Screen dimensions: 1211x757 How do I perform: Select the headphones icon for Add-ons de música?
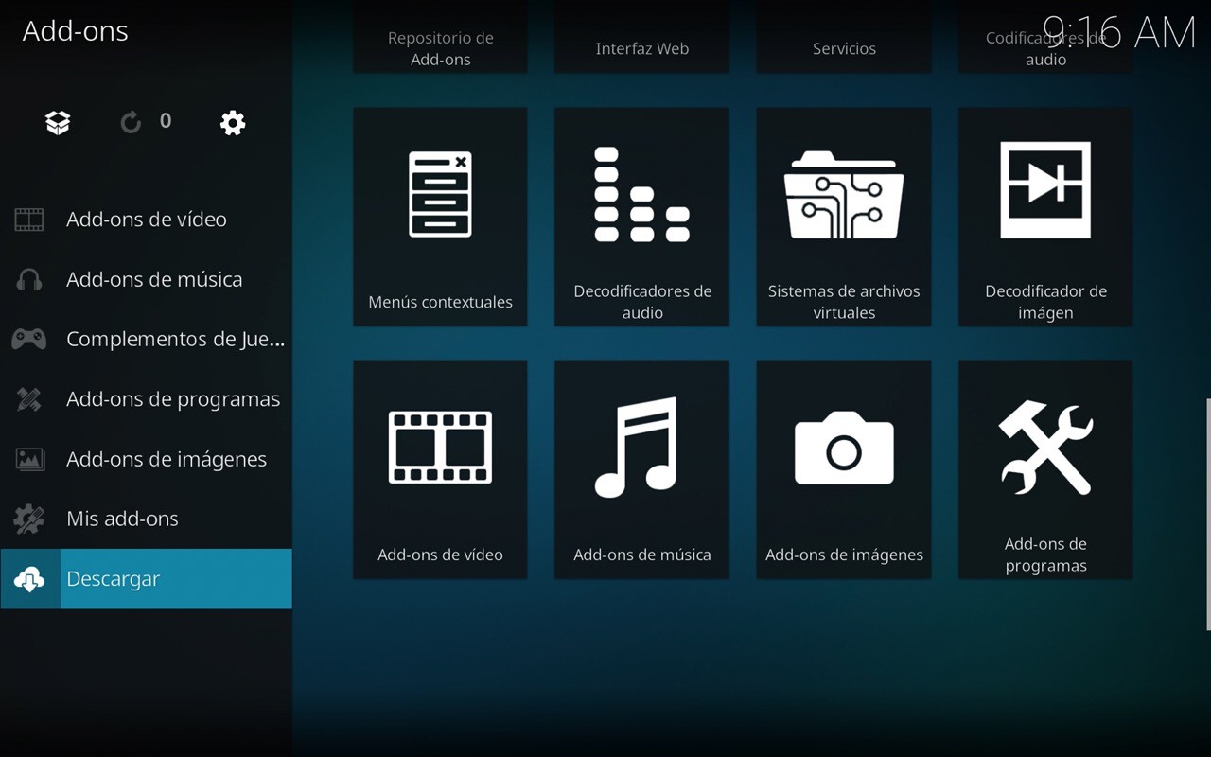[29, 278]
